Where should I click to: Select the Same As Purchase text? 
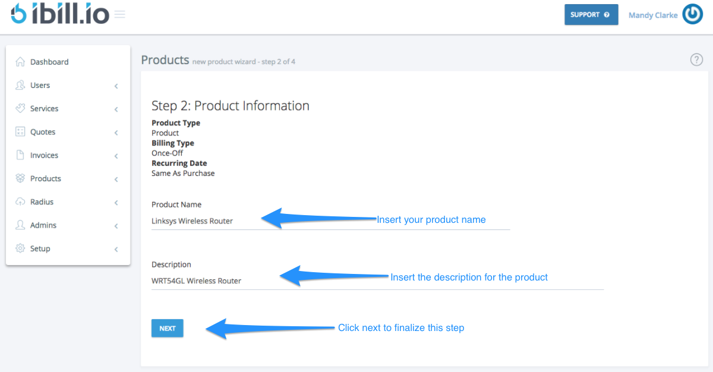183,174
